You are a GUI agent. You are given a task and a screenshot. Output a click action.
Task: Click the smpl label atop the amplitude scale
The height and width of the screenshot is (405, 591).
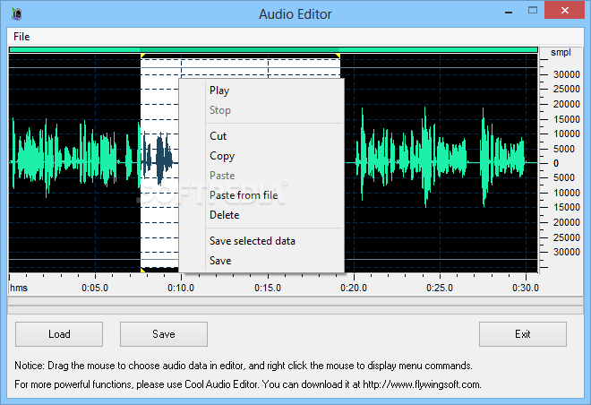click(x=561, y=52)
